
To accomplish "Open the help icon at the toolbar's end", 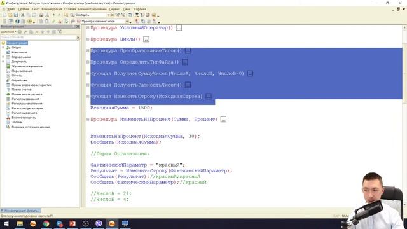I will [x=154, y=15].
